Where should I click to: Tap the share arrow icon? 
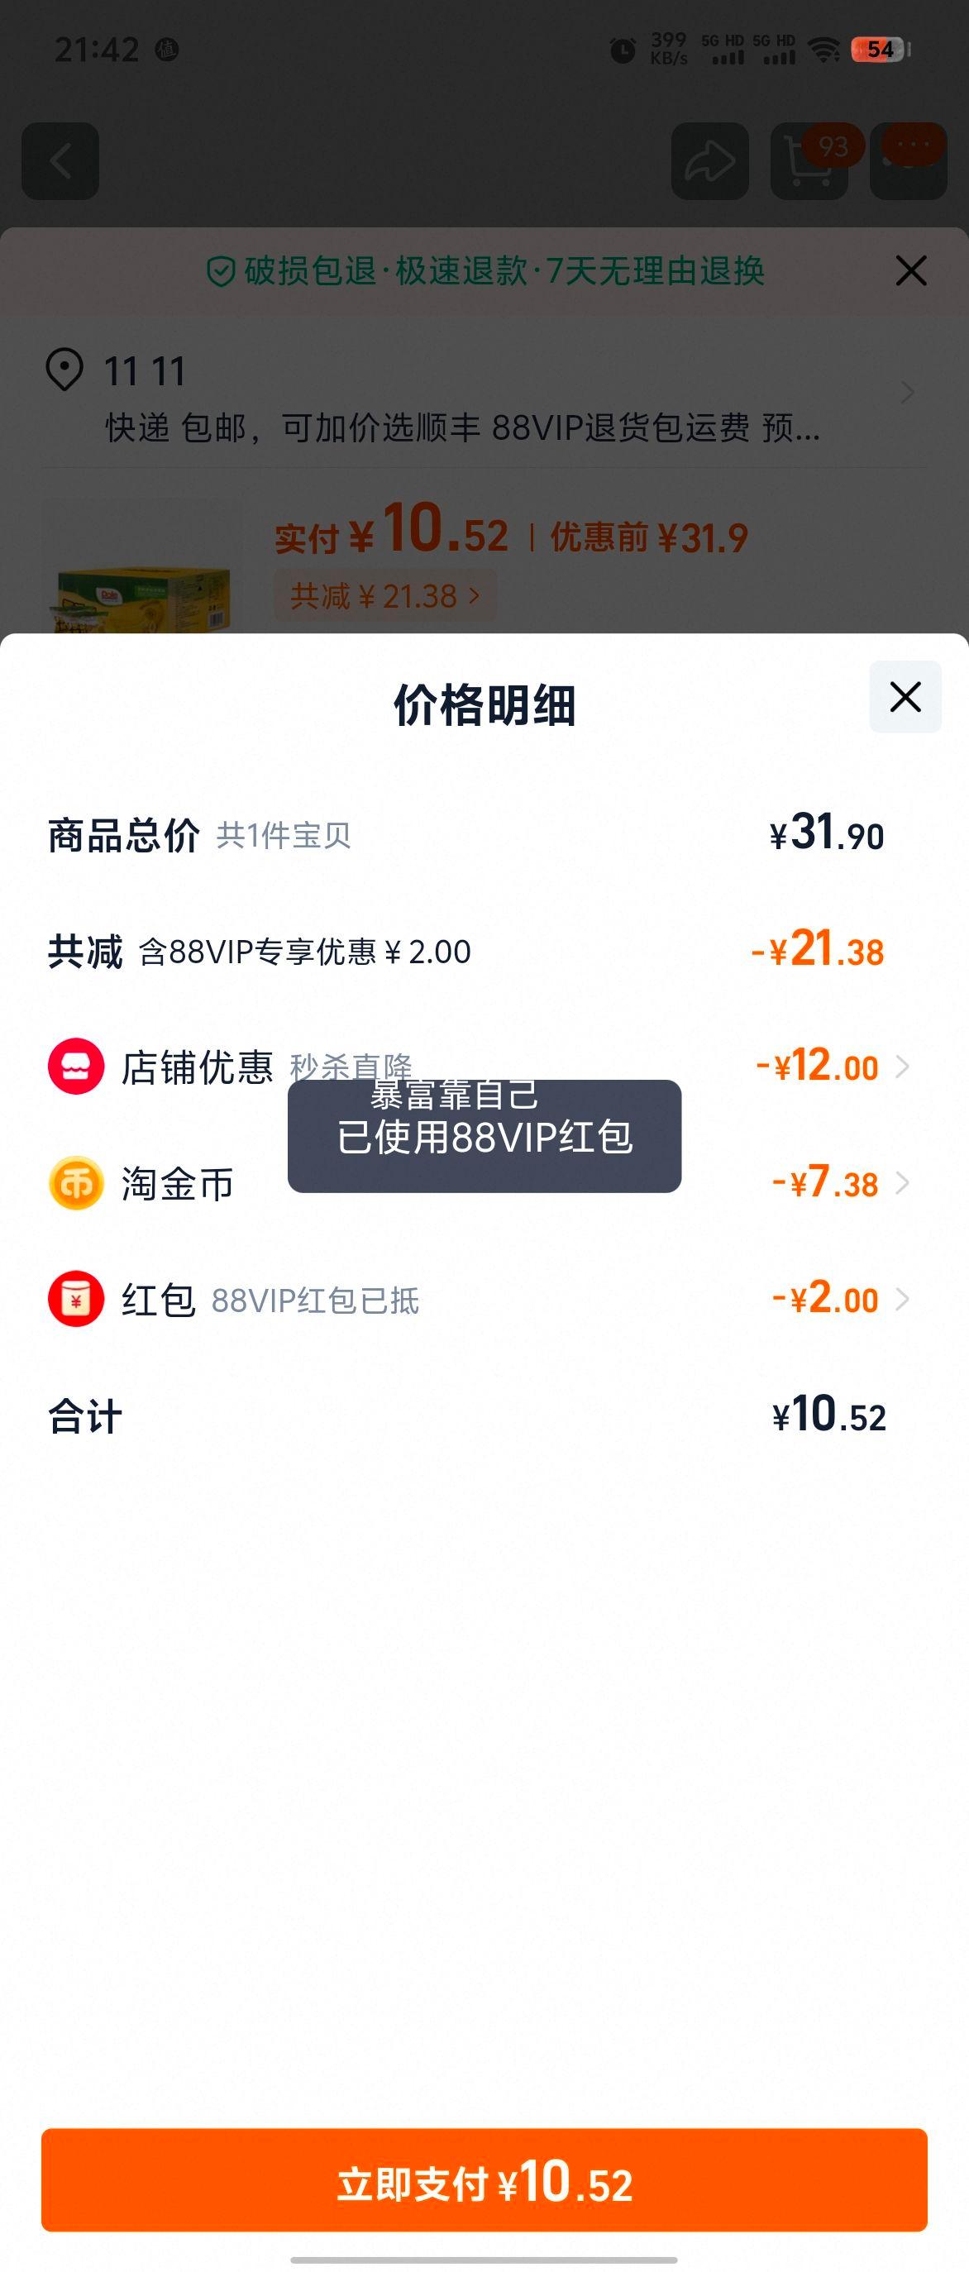coord(709,160)
